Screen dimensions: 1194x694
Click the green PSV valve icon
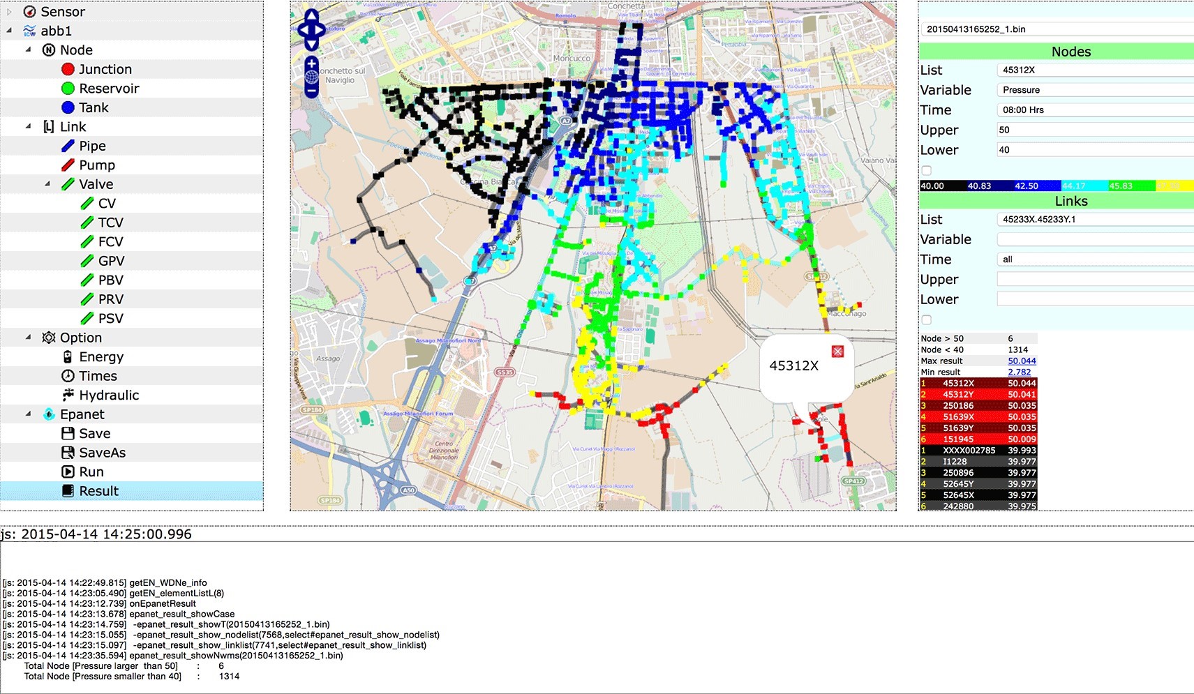pyautogui.click(x=87, y=319)
